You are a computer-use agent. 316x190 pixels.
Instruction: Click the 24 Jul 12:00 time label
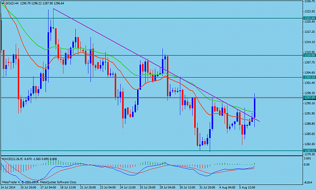click(128, 187)
